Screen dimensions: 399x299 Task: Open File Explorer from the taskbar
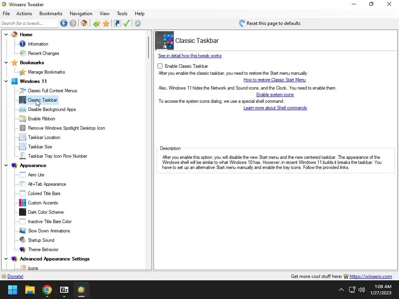pos(30,290)
